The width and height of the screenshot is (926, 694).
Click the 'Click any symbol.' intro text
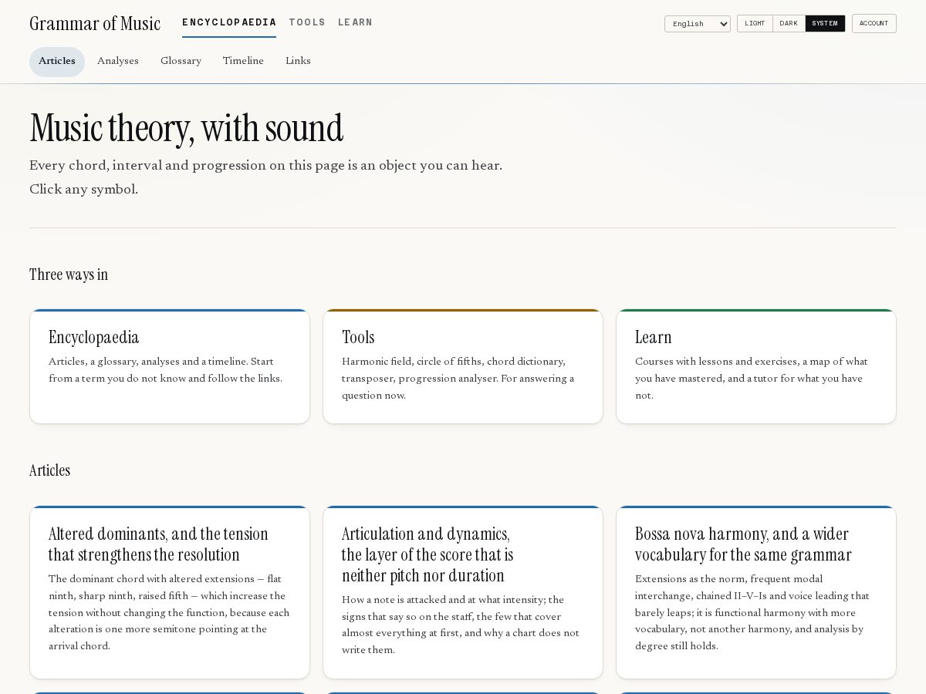pos(83,190)
